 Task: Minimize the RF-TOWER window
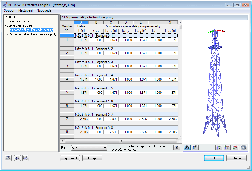pos(229,5)
